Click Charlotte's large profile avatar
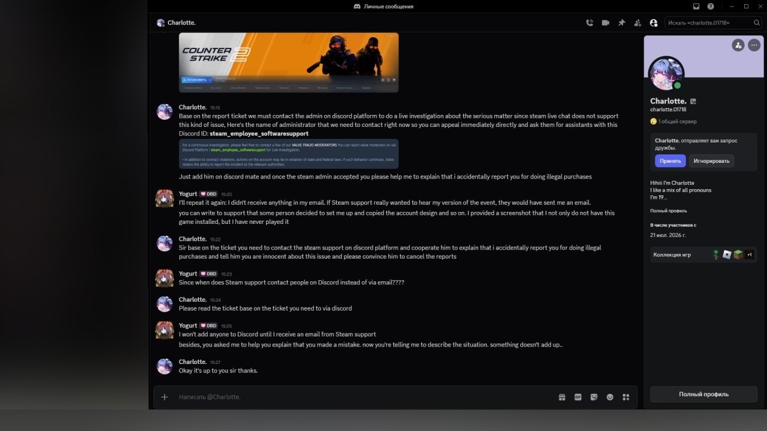The image size is (767, 431). coord(666,74)
